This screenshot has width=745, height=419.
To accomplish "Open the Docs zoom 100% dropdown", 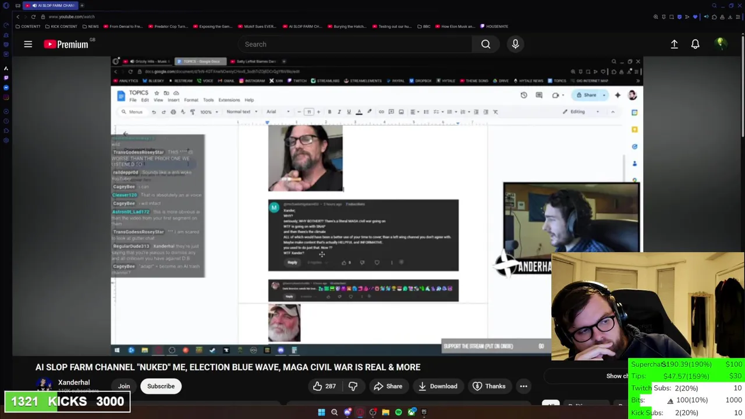I will coord(208,112).
